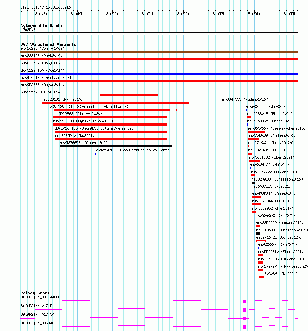Image resolution: width=308 pixels, height=331 pixels.
Task: Click nsv6084125 (Wu2021) label
Action: coord(269,165)
